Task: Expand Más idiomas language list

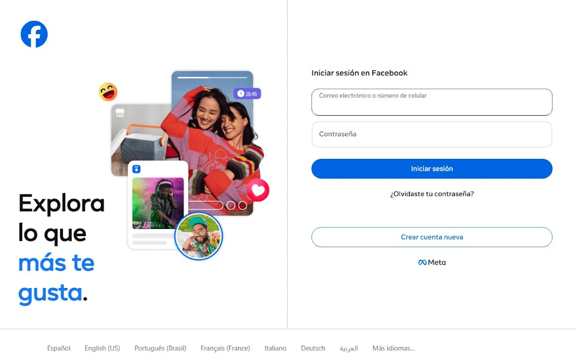Action: 394,348
